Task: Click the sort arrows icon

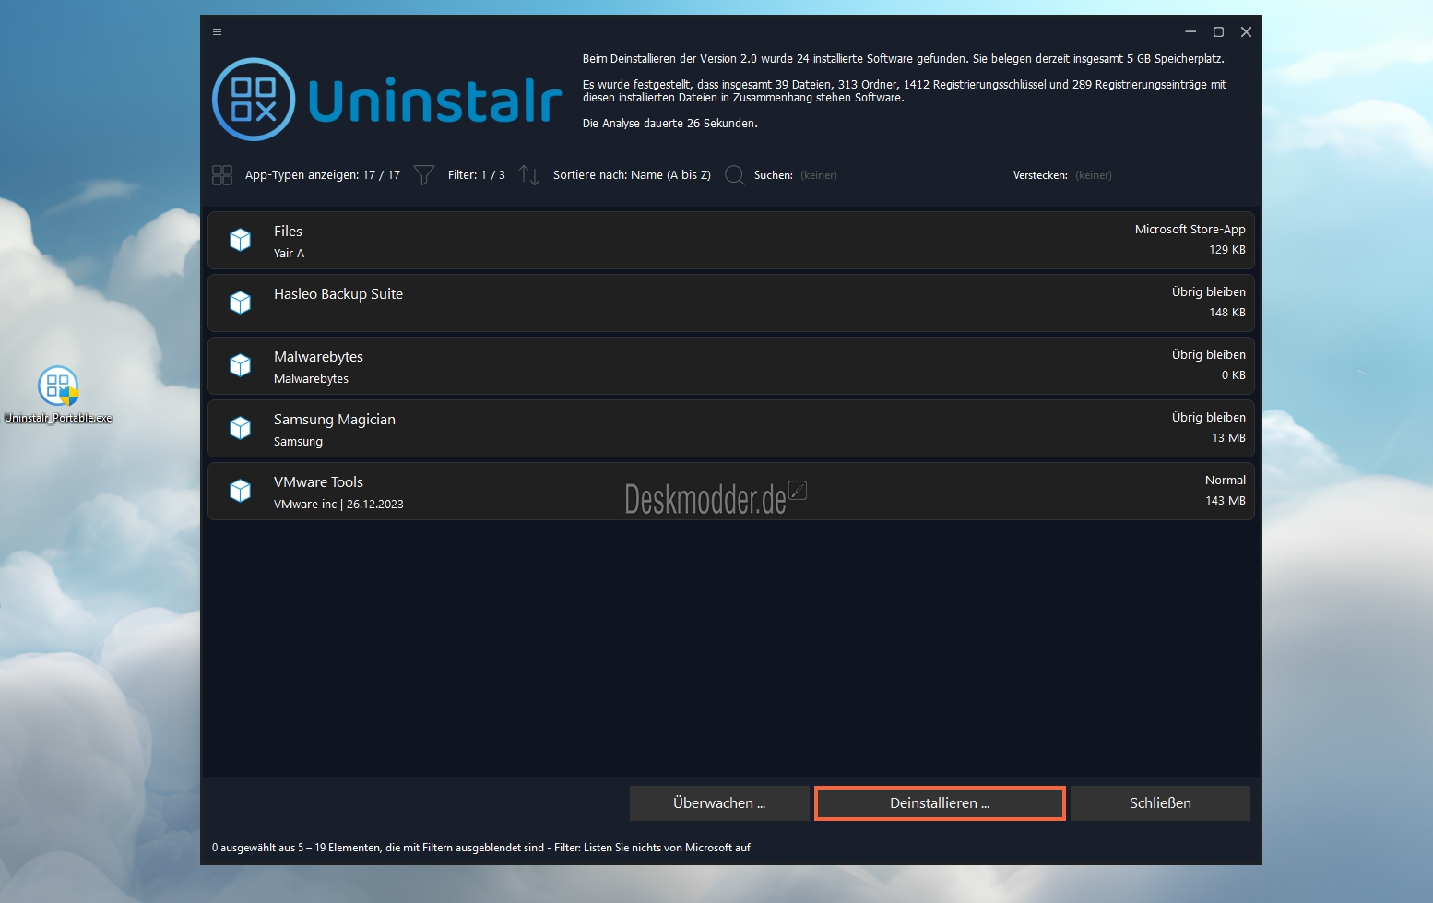Action: pos(529,175)
